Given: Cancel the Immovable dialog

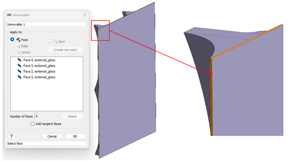Looking at the screenshot, I should tap(52, 136).
